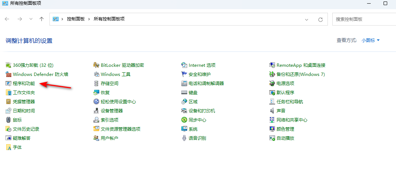Go back with the left arrow
Viewport: 396px width, 188px height.
[7, 19]
